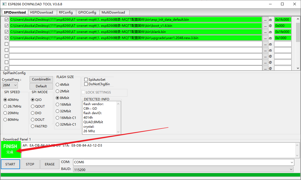
Task: Select 80MHz SPI speed
Action: (11, 120)
